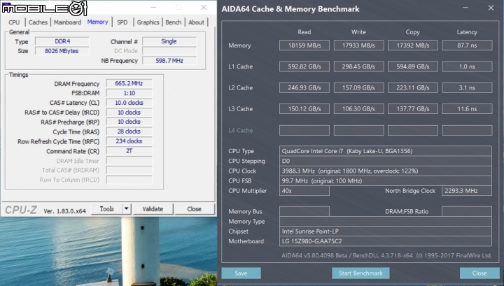This screenshot has width=504, height=286.
Task: Click the L1 Cache Read value 592.82 GB/s
Action: pos(304,66)
